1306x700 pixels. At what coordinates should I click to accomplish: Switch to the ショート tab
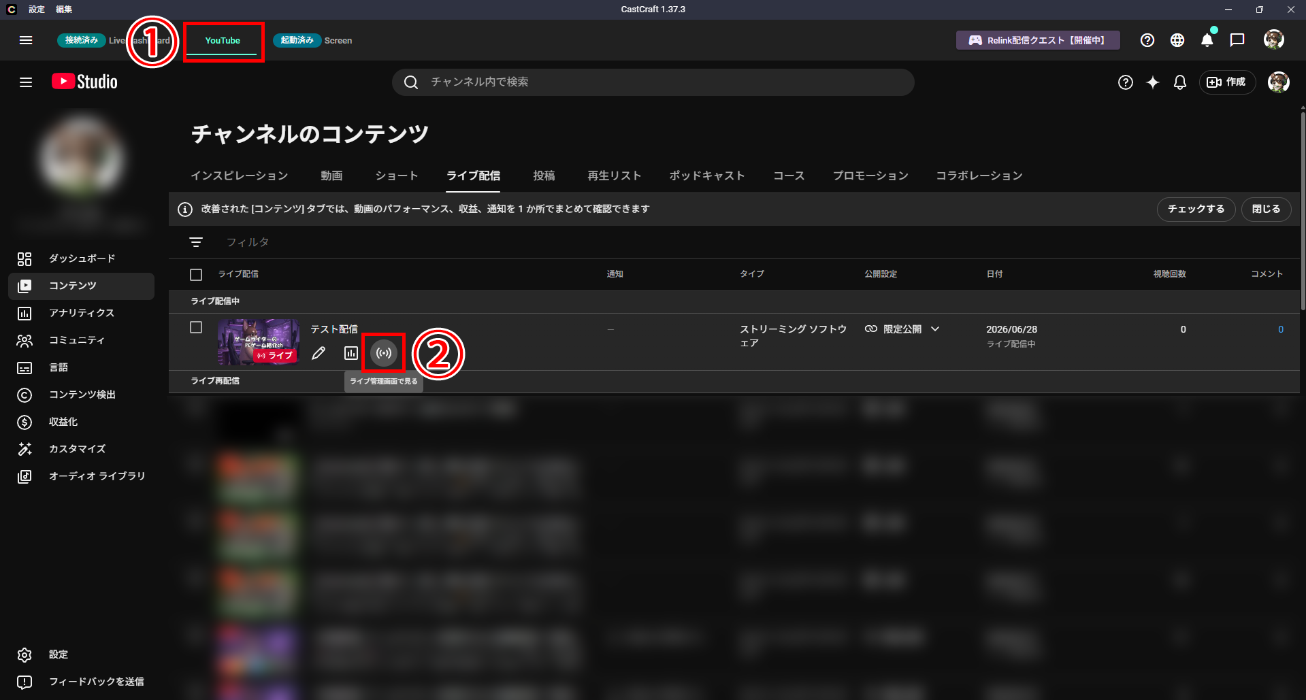tap(397, 176)
